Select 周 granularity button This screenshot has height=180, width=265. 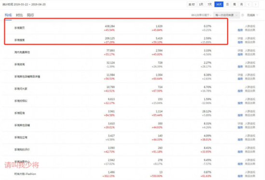point(235,4)
